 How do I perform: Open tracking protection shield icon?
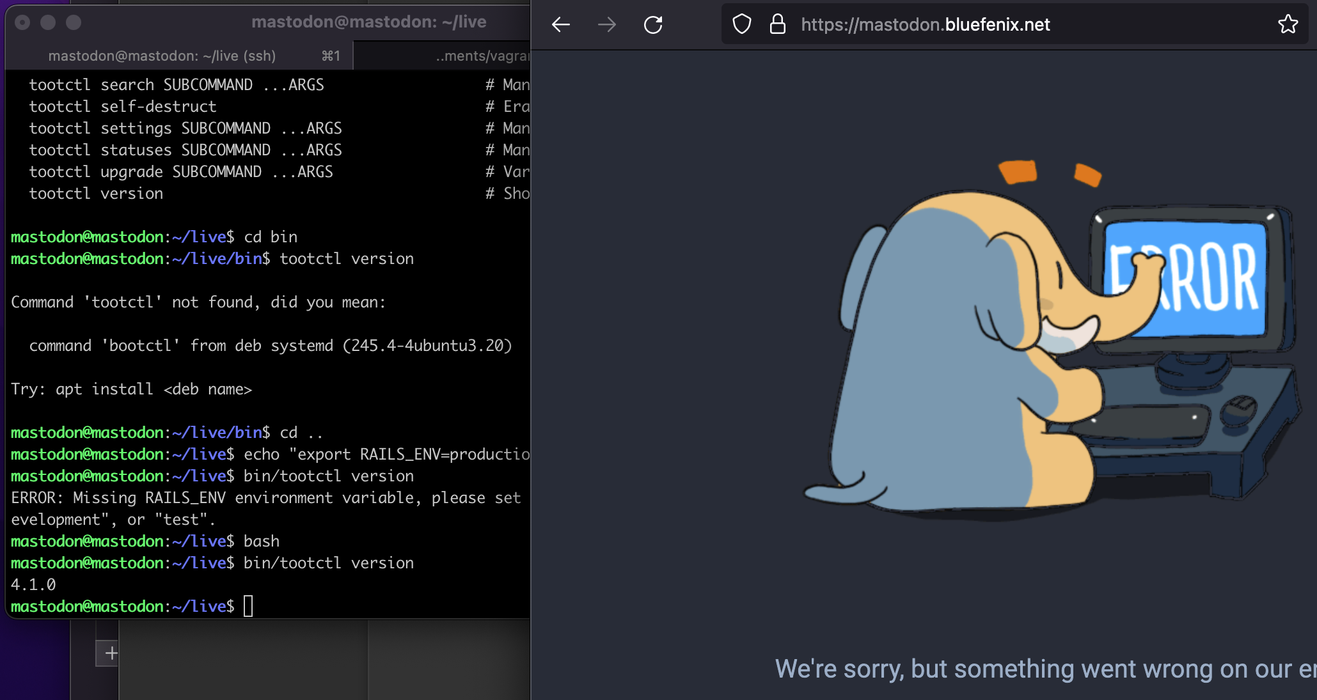pyautogui.click(x=741, y=24)
